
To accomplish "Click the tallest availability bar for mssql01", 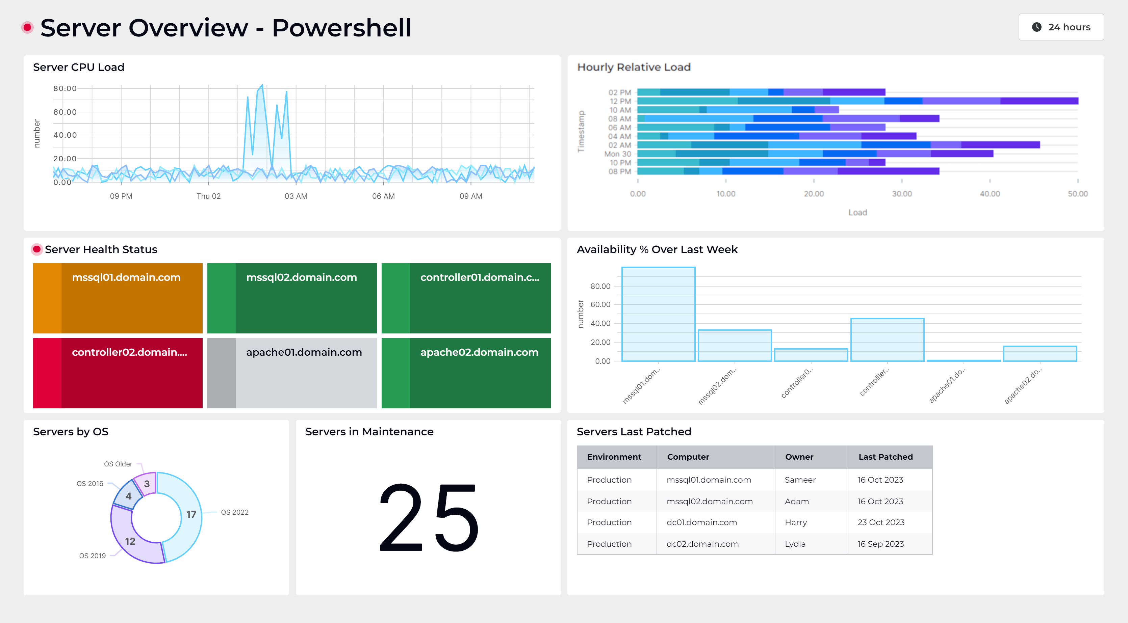I will (x=659, y=315).
